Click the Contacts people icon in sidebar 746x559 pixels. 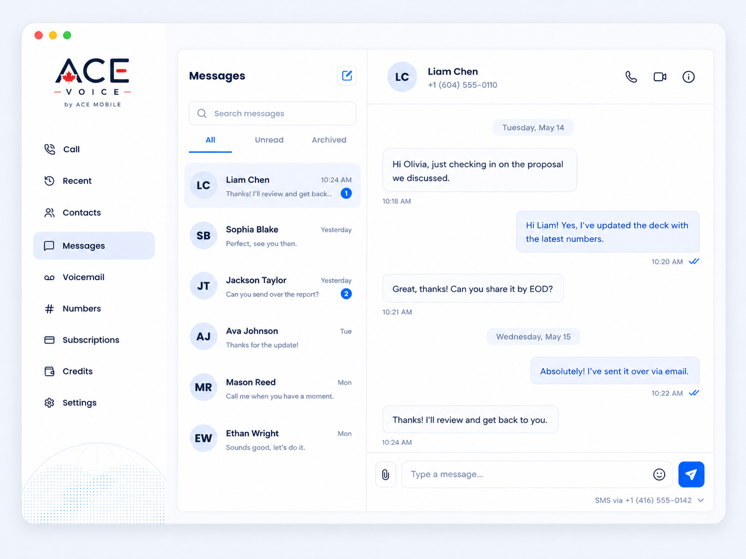[49, 213]
